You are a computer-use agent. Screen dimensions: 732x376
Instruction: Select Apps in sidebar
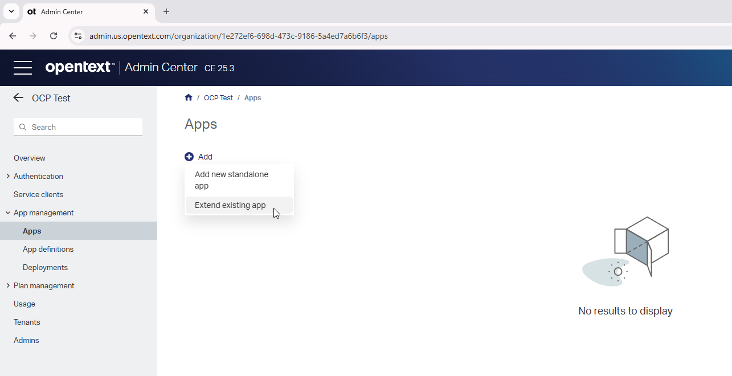79,231
